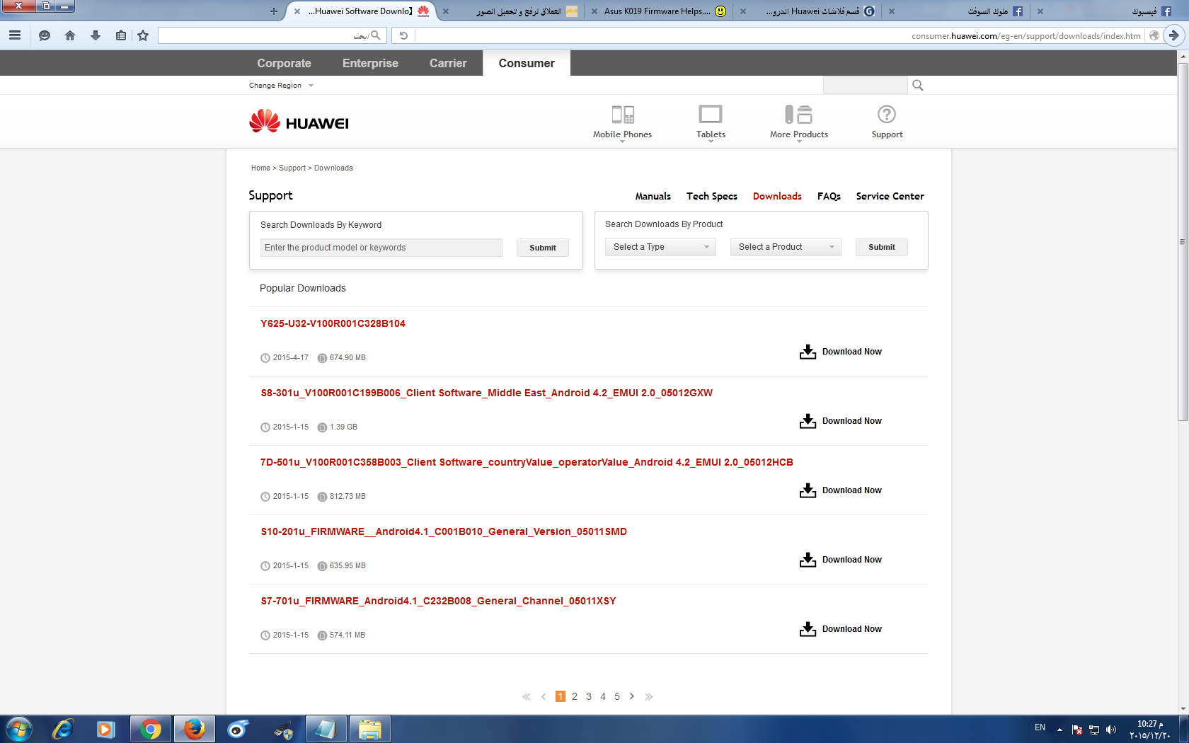Open a new browser tab with plus

click(x=274, y=11)
